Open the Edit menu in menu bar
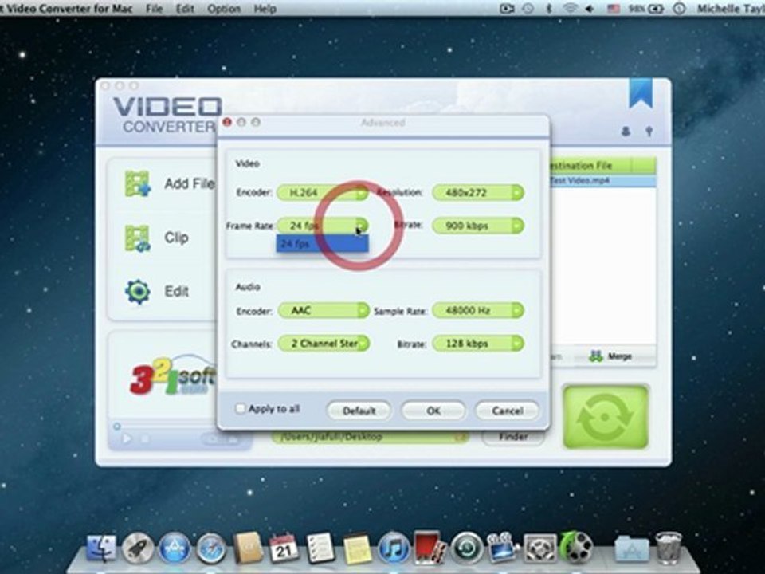 pos(185,8)
